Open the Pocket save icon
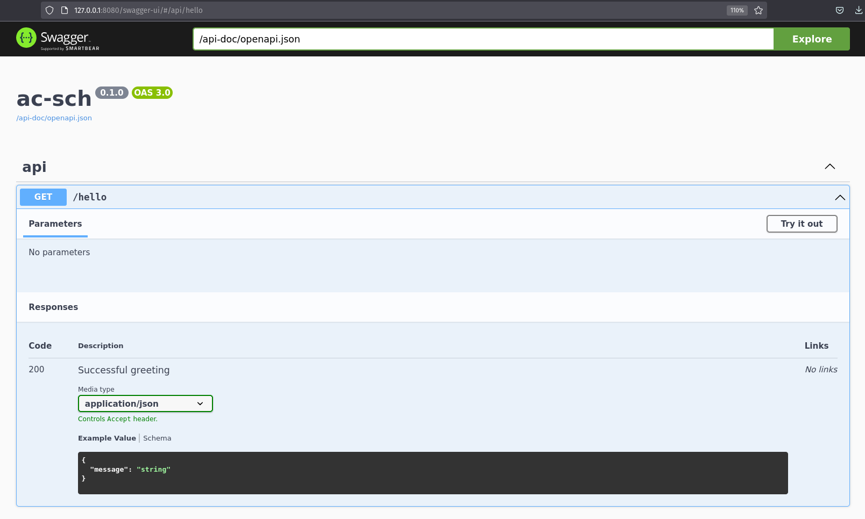The height and width of the screenshot is (519, 865). point(839,10)
